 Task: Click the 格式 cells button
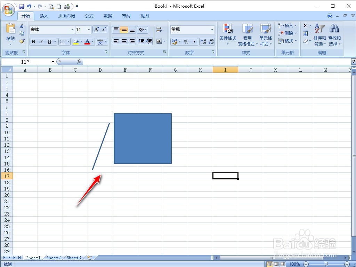pyautogui.click(x=288, y=41)
